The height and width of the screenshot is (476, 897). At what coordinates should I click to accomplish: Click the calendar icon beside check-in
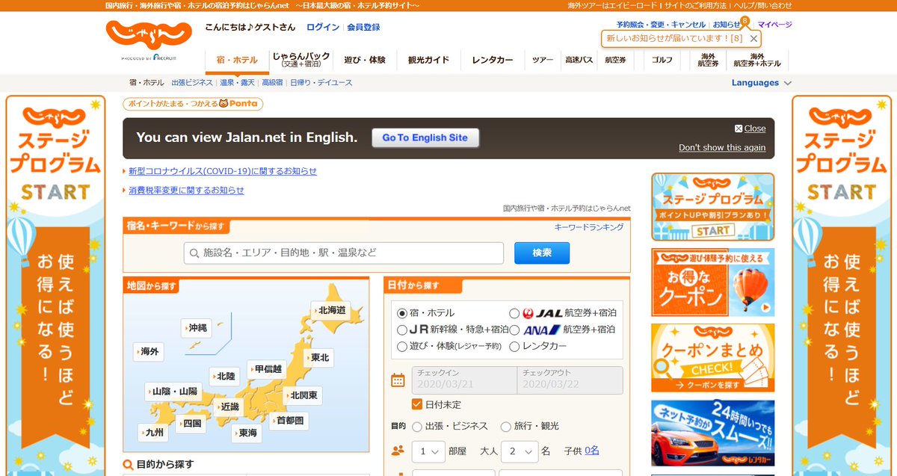tap(398, 380)
